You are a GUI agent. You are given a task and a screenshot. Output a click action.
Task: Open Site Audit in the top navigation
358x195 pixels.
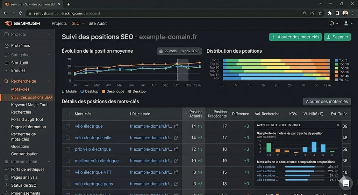[98, 23]
